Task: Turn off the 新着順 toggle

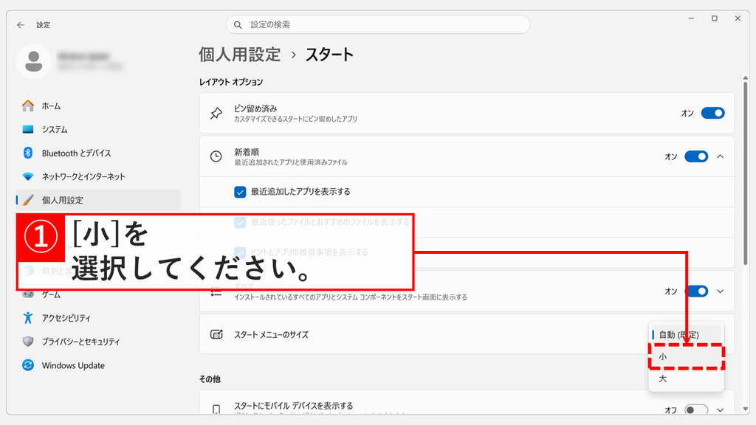Action: (x=696, y=156)
